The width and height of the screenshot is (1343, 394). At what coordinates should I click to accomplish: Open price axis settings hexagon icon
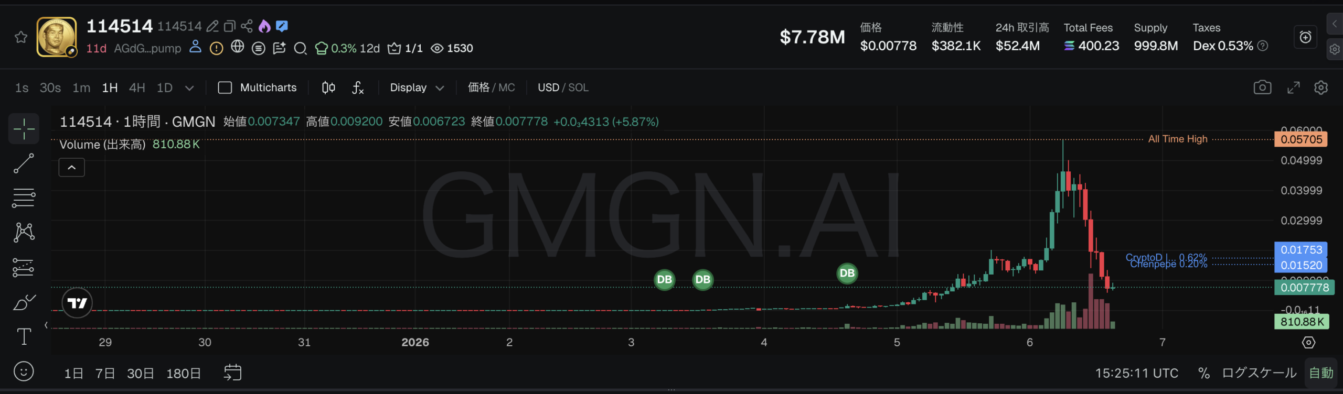pos(1308,343)
